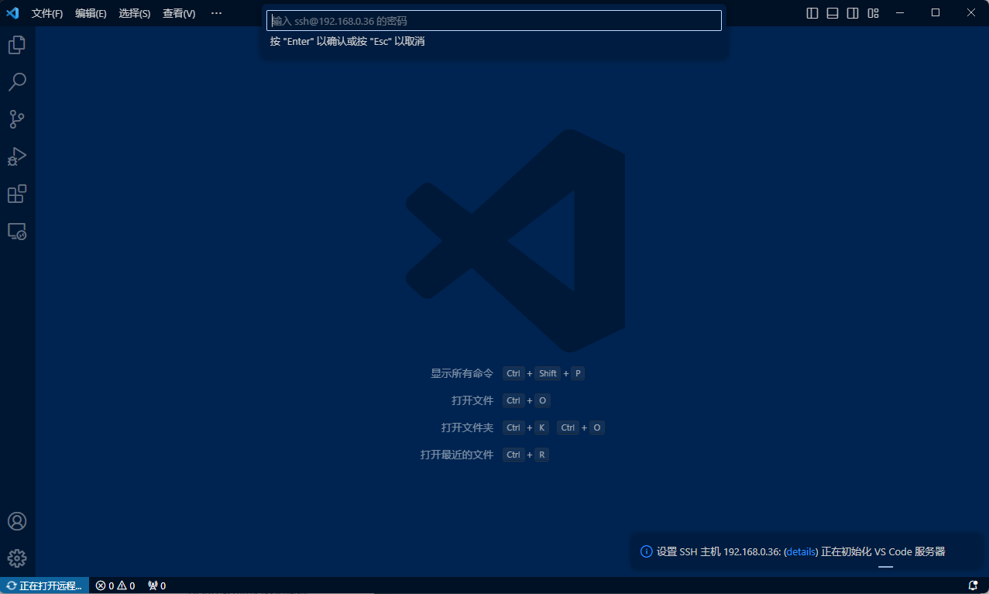Image resolution: width=989 pixels, height=594 pixels.
Task: Expand the hidden menus with the ellipsis
Action: 216,13
